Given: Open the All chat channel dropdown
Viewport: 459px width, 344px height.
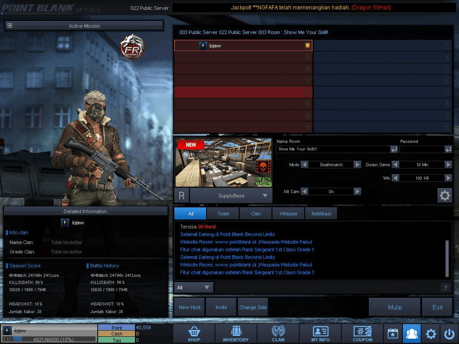Looking at the screenshot, I should [194, 288].
